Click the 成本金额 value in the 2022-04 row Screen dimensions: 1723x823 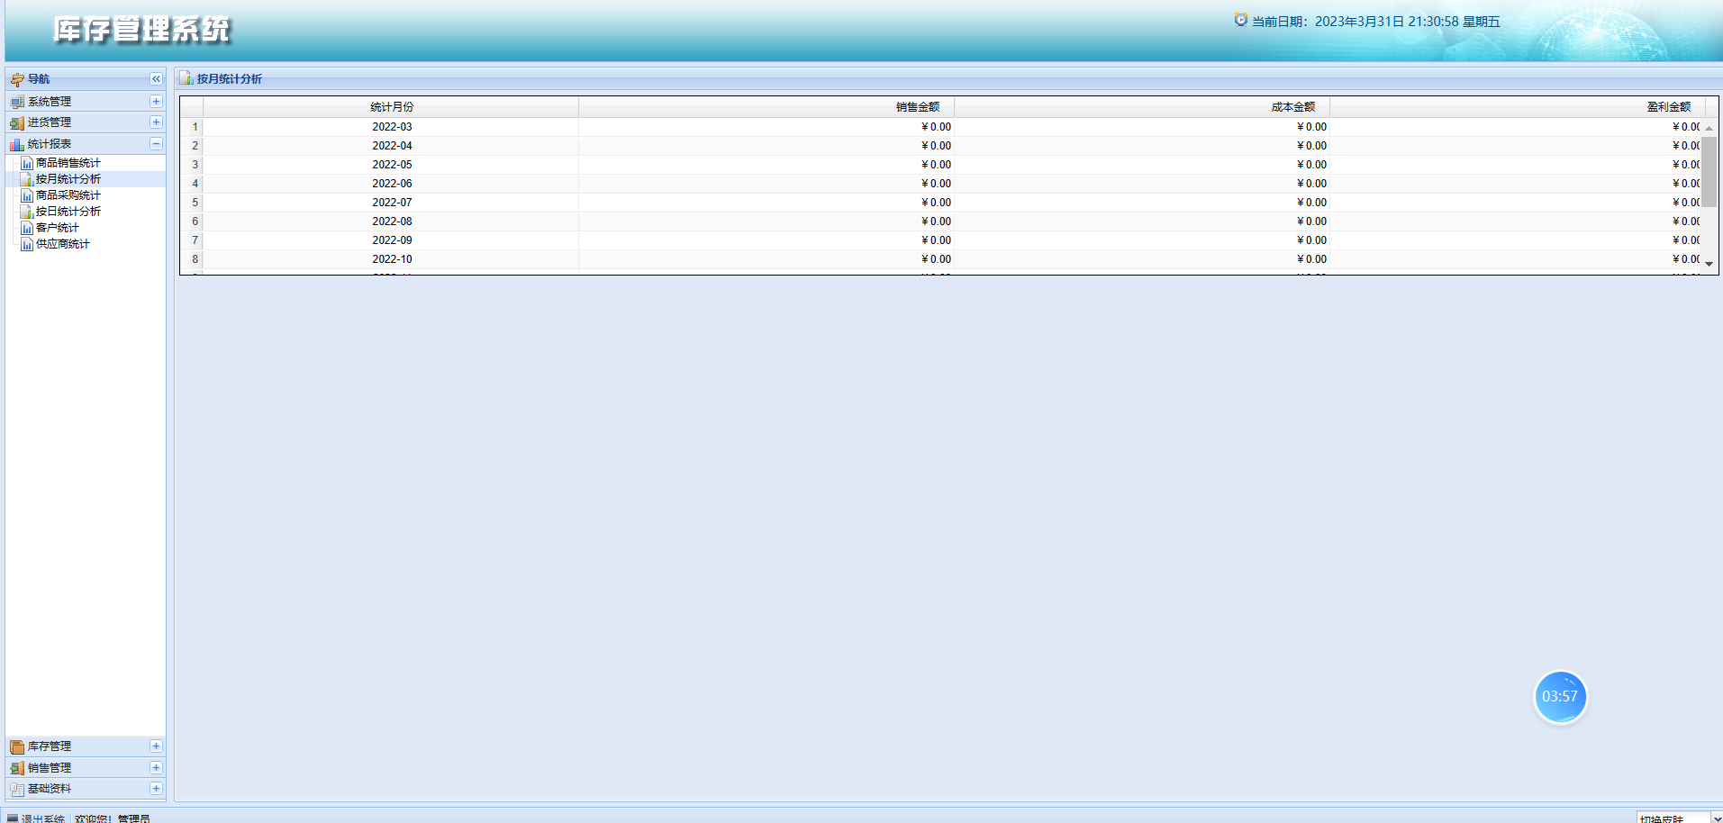coord(1311,146)
